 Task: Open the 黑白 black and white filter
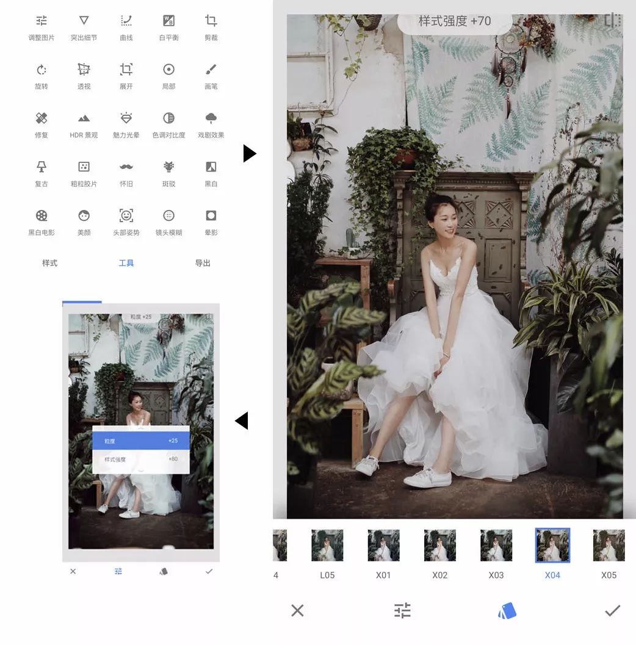[211, 174]
